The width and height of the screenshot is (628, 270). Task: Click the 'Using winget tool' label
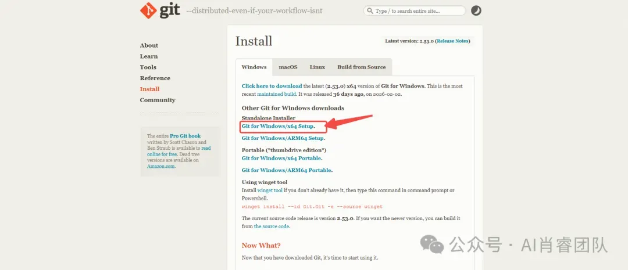(x=265, y=182)
